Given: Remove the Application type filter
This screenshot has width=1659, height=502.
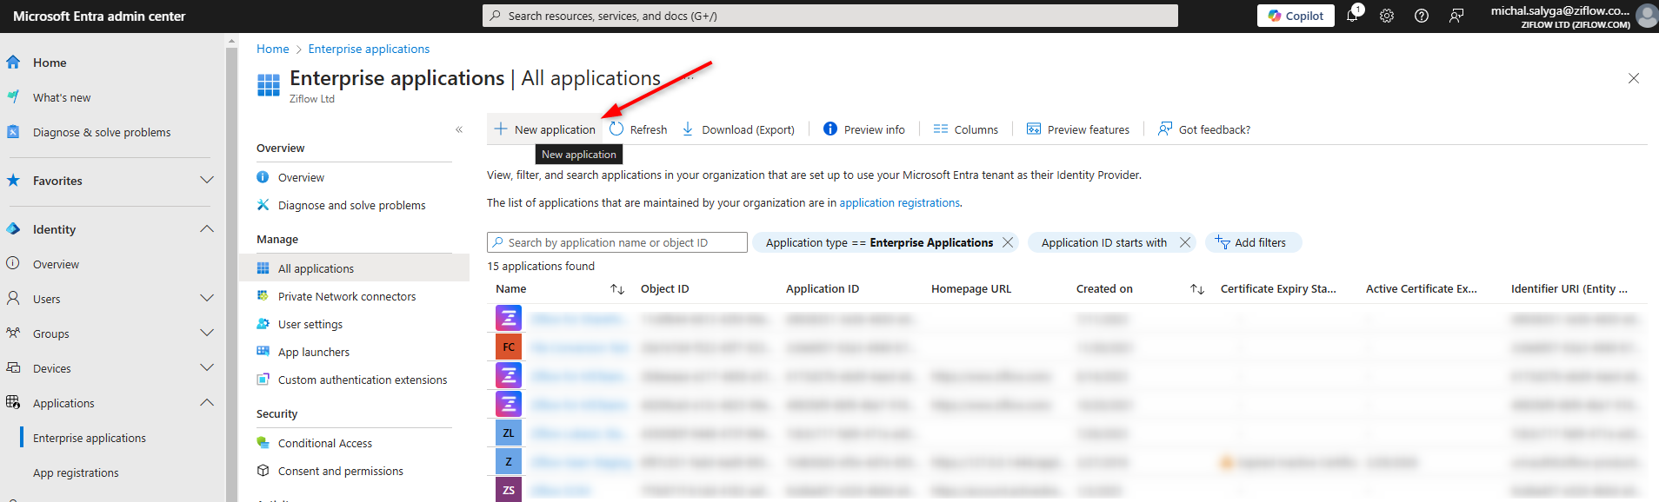Looking at the screenshot, I should [1008, 242].
